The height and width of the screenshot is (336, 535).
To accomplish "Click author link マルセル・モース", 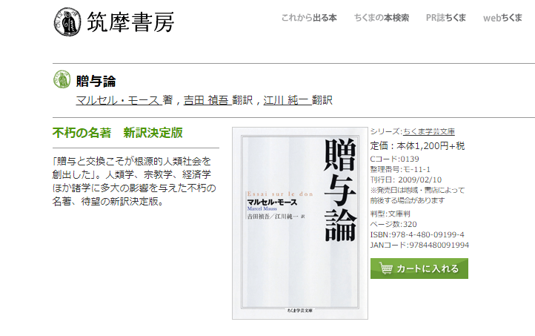I will (x=119, y=100).
